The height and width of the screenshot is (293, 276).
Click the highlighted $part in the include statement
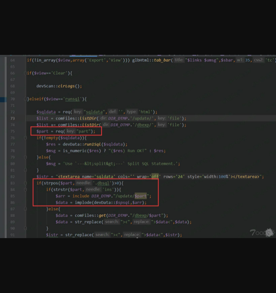[141, 196]
